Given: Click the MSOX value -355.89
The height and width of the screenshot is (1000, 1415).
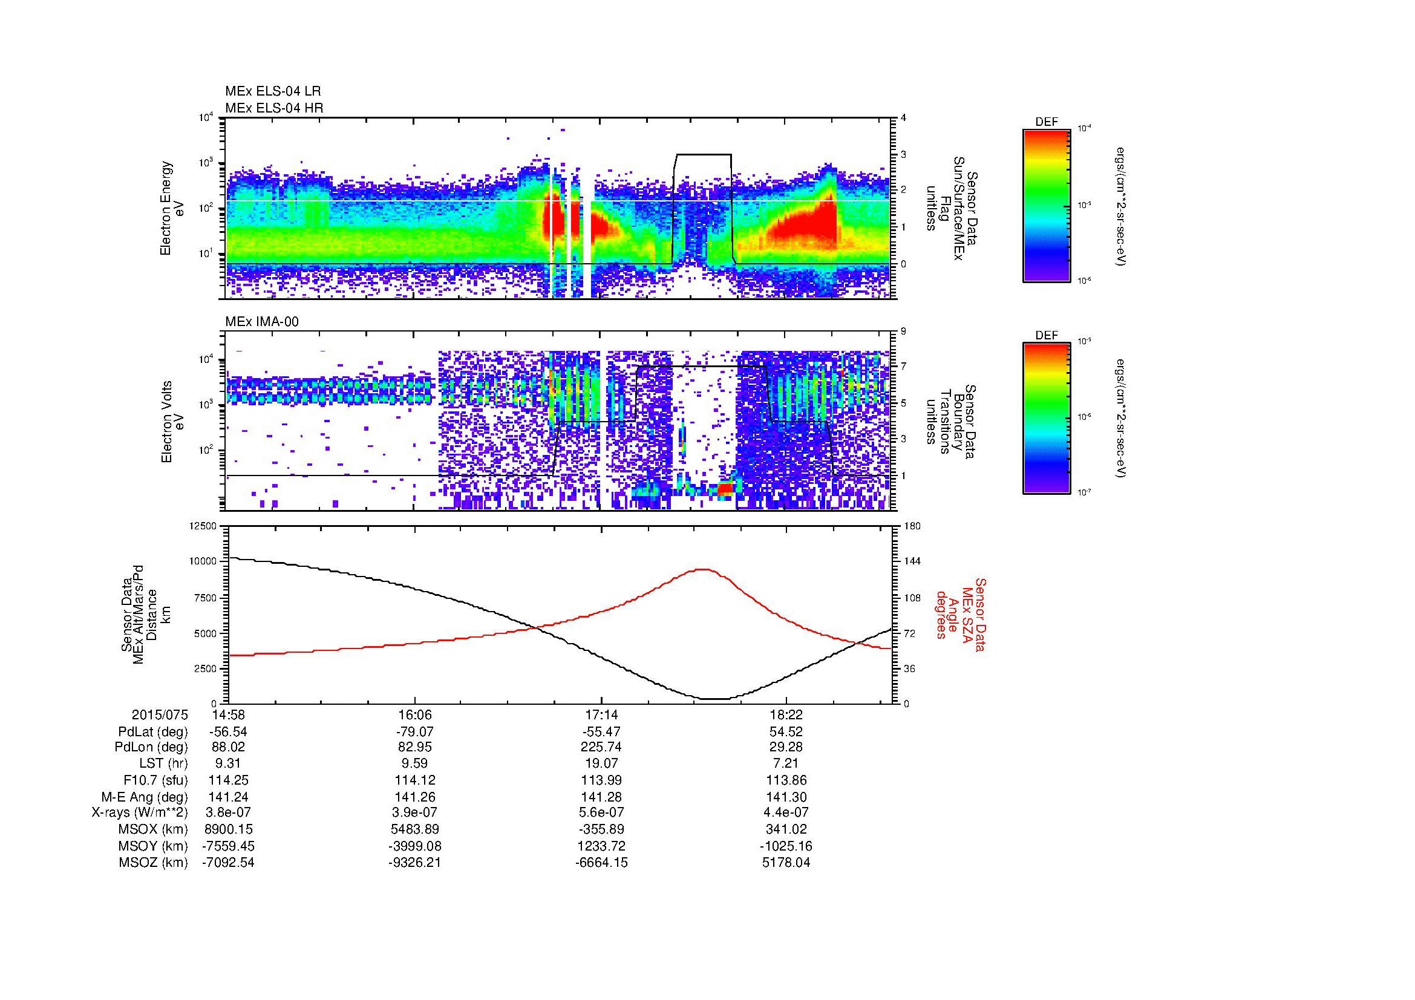Looking at the screenshot, I should 601,829.
